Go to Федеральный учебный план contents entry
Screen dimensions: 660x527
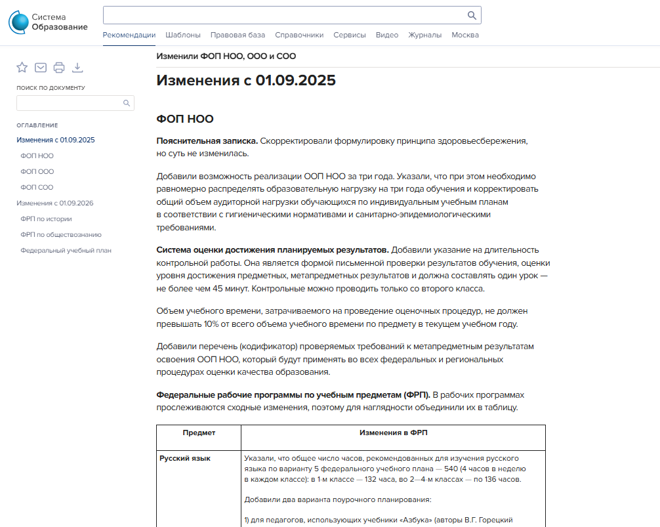(66, 251)
